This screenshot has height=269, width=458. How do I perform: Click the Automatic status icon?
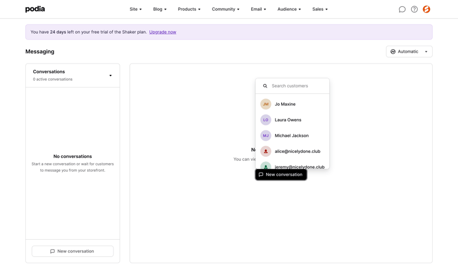coord(393,52)
